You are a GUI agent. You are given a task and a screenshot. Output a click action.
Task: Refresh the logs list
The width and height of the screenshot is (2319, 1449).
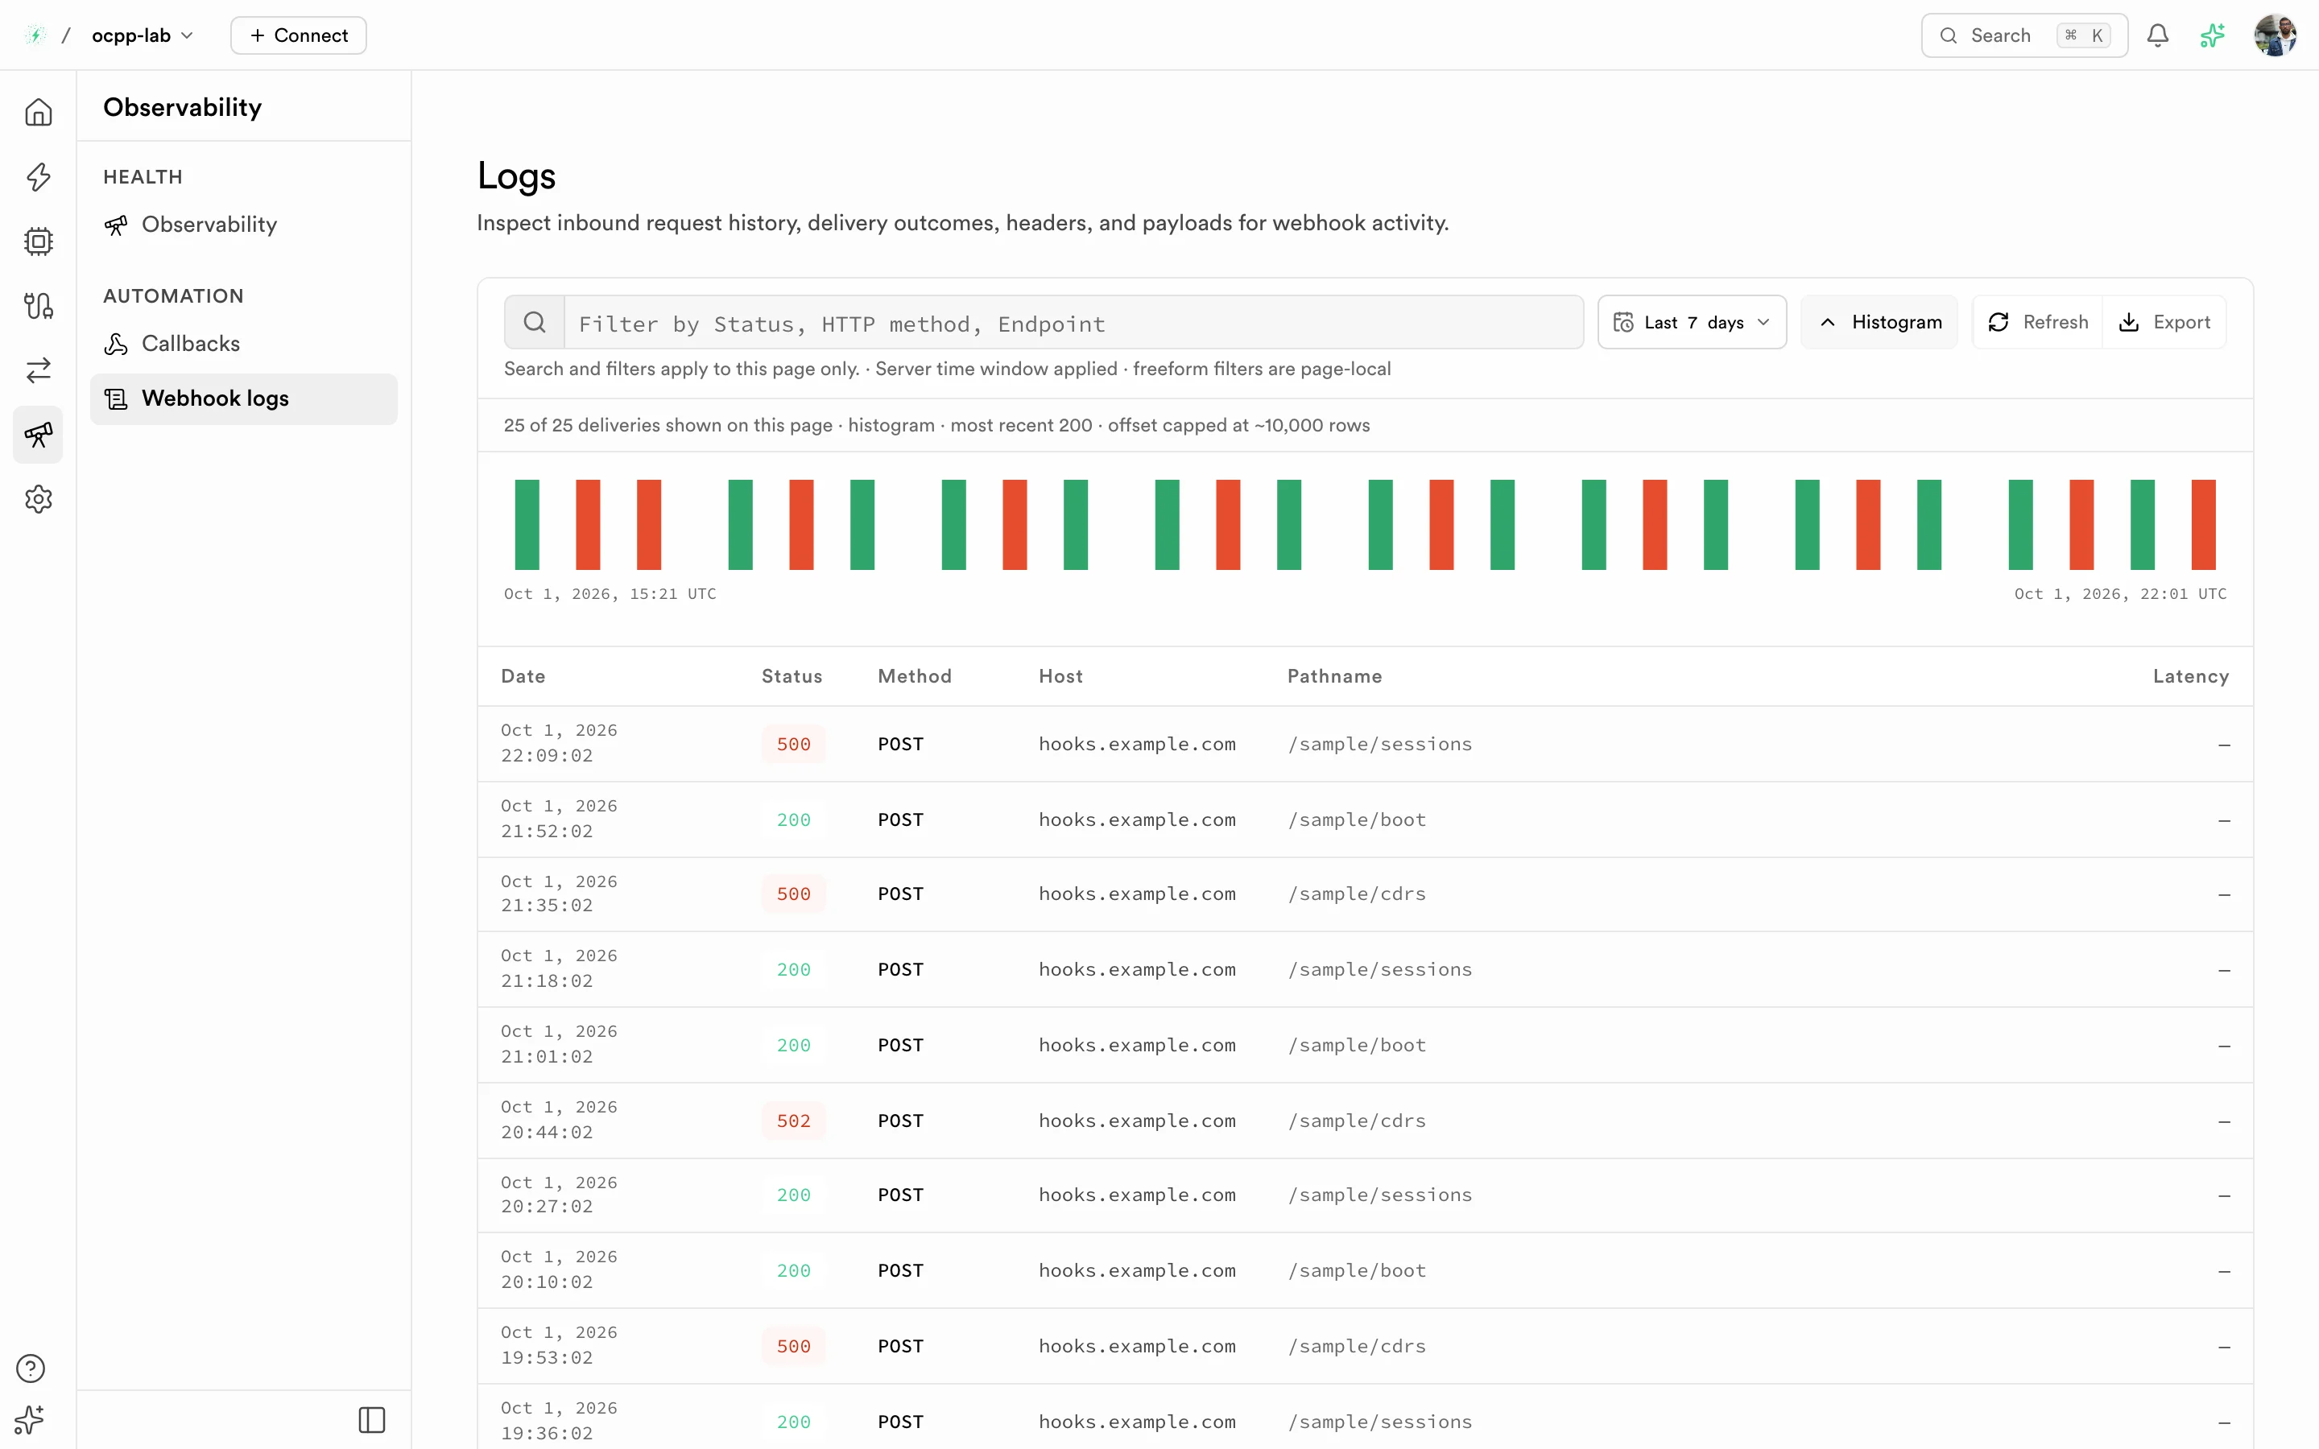(x=2037, y=322)
